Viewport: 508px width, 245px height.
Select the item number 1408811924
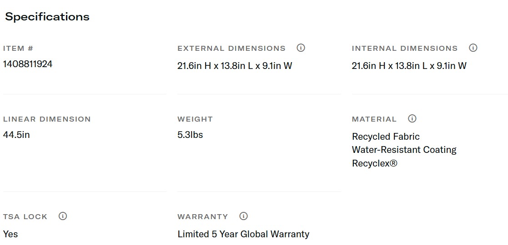28,64
